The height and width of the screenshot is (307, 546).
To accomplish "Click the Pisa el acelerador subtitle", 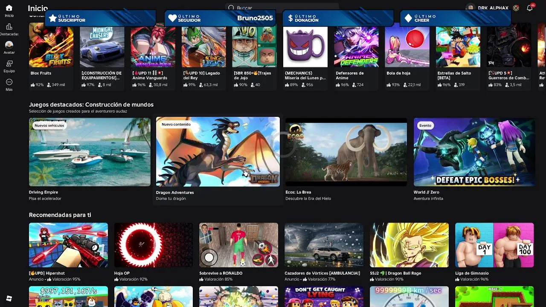I will (45, 199).
